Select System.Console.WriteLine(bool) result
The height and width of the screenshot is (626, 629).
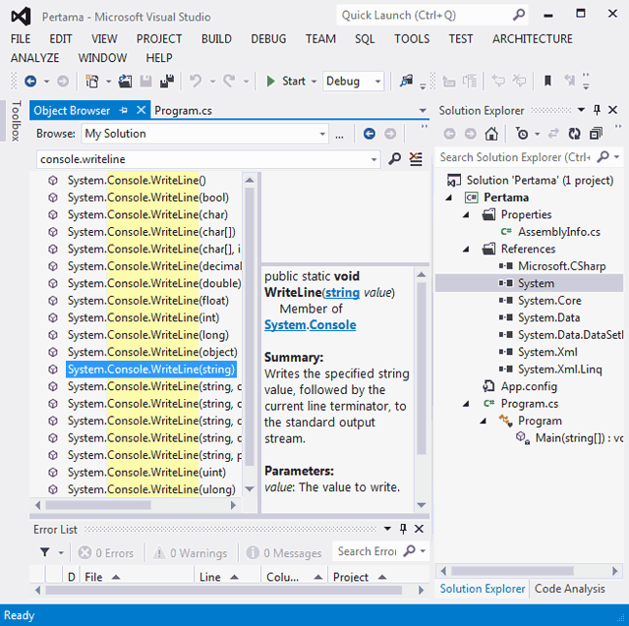pyautogui.click(x=148, y=198)
